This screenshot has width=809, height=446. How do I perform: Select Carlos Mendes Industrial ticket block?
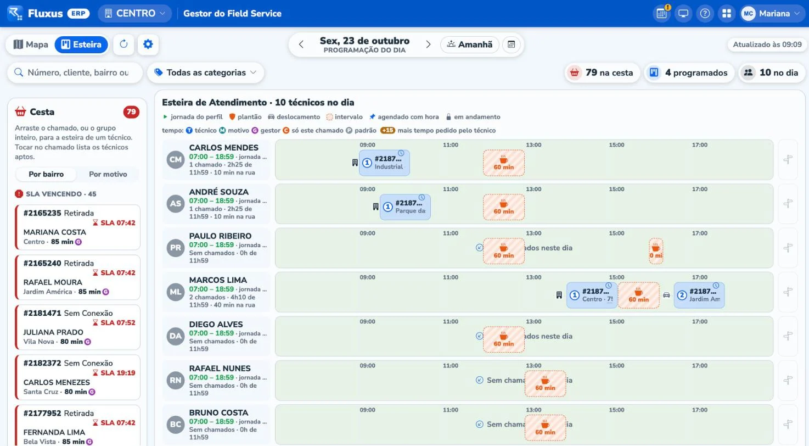point(384,163)
